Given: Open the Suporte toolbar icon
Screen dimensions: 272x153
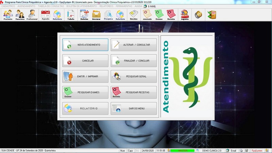Looking at the screenshot, I should 185,15.
